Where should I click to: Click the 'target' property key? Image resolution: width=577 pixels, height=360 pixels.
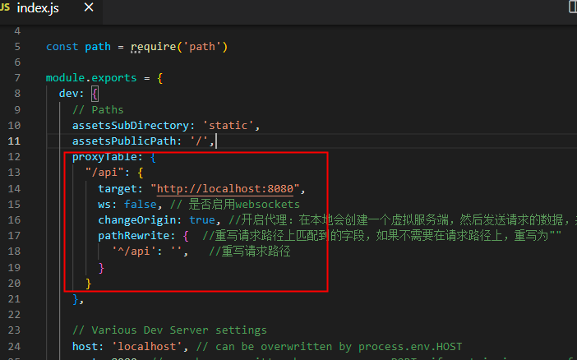[118, 189]
